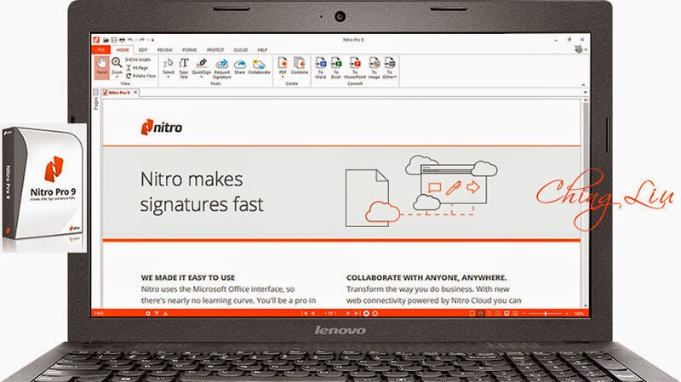Click the Share cloud icon
681x382 pixels.
pyautogui.click(x=240, y=65)
